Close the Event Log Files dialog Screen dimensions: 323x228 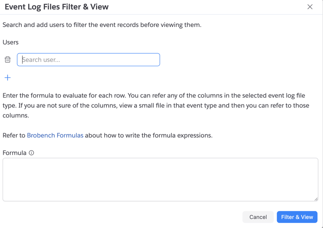[310, 7]
